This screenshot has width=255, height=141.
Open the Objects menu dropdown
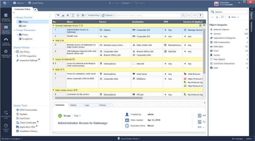pyautogui.click(x=20, y=3)
